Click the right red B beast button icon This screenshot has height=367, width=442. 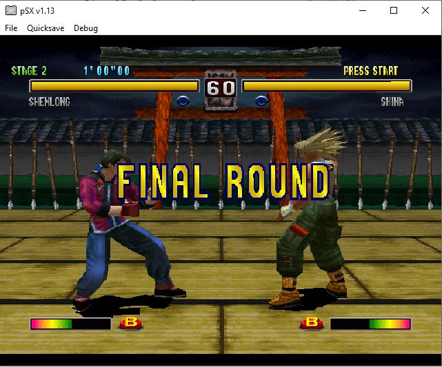click(312, 324)
